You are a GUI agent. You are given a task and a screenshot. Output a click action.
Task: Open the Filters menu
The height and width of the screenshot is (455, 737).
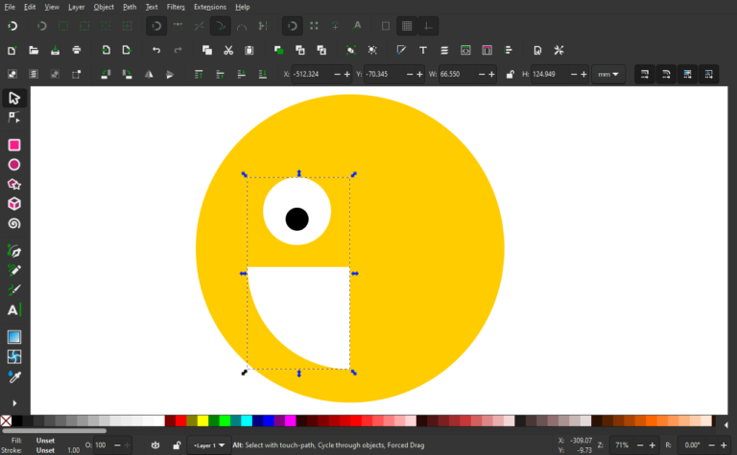(x=176, y=7)
